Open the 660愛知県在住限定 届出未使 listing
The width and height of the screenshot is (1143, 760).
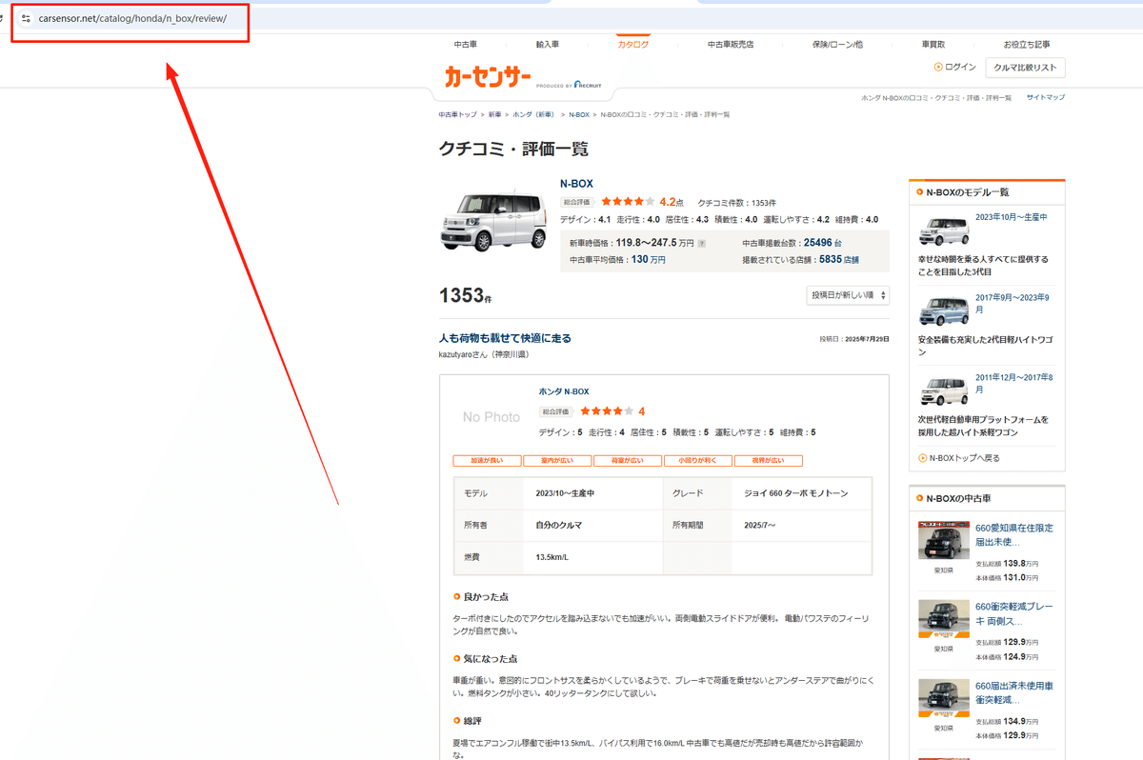(x=1014, y=534)
